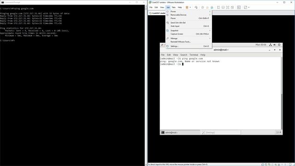Select Reinstall VMware Tools entry
The image size is (295, 166).
click(189, 42)
